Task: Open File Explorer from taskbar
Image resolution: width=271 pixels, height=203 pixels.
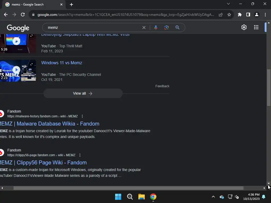Action: pyautogui.click(x=142, y=197)
